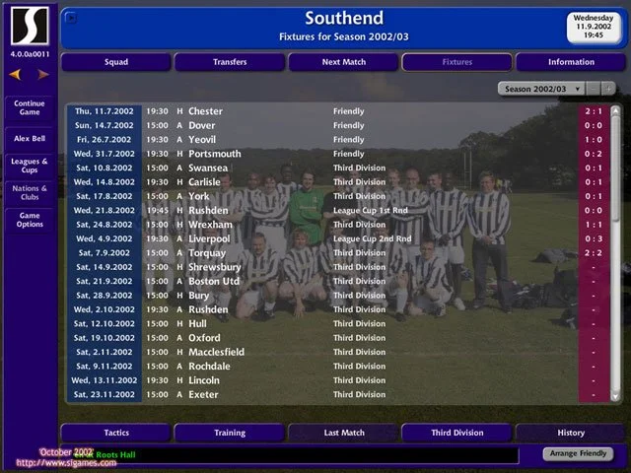View the Third Division page button

456,433
